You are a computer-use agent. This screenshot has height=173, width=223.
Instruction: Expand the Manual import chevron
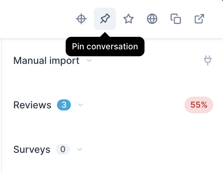(89, 60)
